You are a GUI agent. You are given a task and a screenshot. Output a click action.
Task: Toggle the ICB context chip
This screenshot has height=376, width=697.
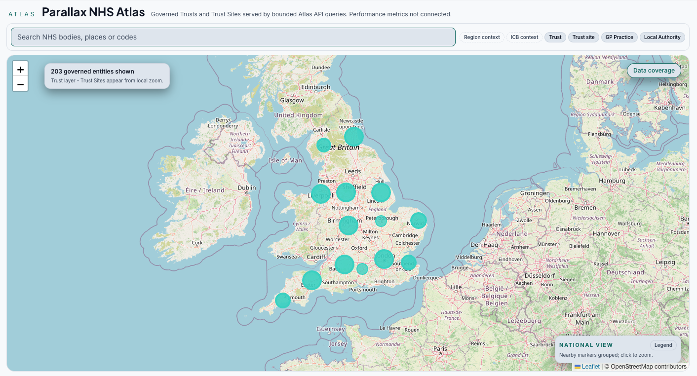(524, 37)
